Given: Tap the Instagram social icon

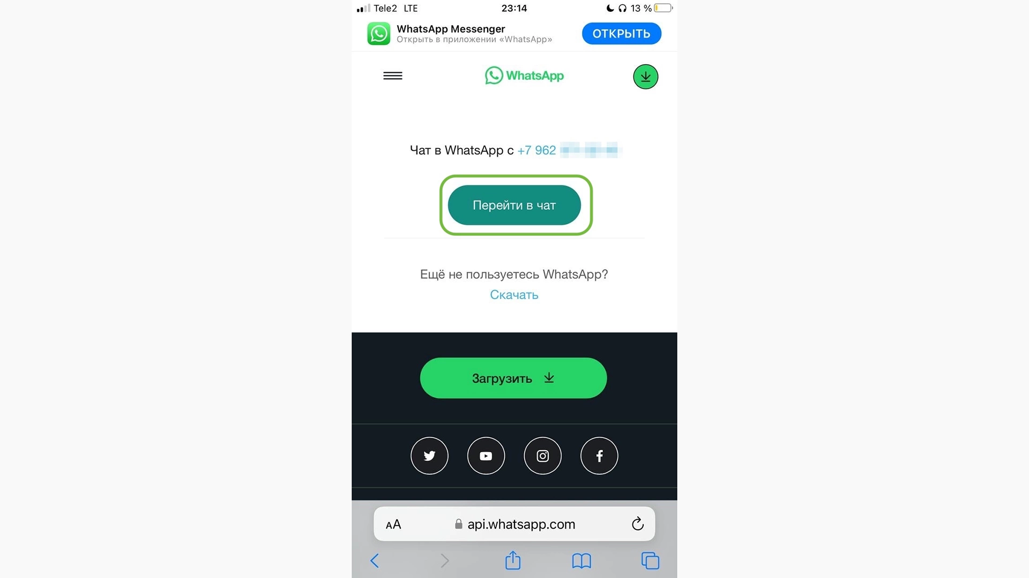Looking at the screenshot, I should 542,456.
